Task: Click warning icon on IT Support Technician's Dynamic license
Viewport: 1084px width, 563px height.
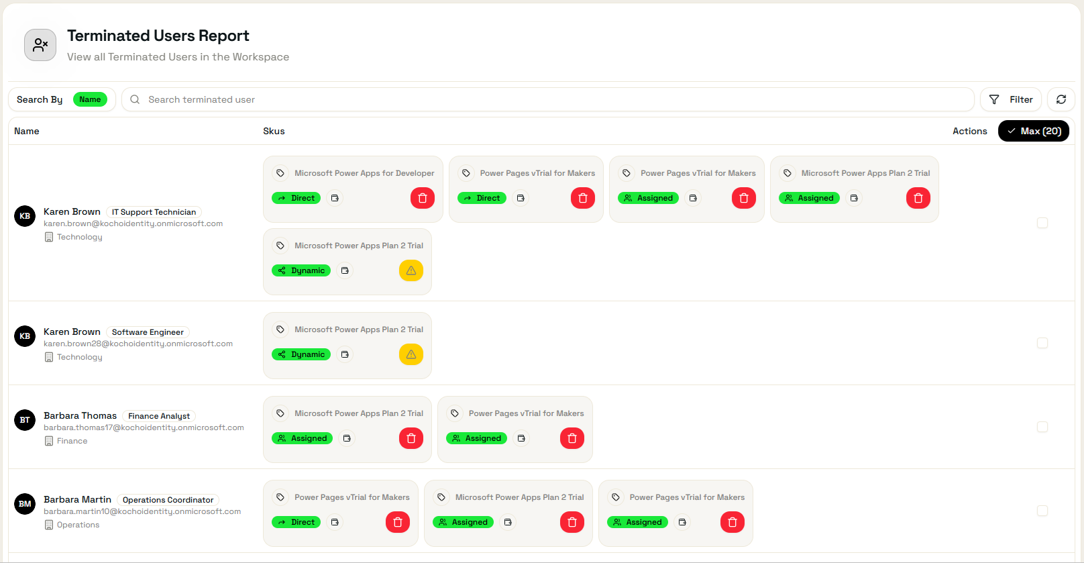Action: click(x=411, y=270)
